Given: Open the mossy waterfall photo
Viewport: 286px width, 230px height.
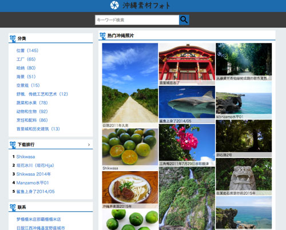Looking at the screenshot, I should [187, 199].
